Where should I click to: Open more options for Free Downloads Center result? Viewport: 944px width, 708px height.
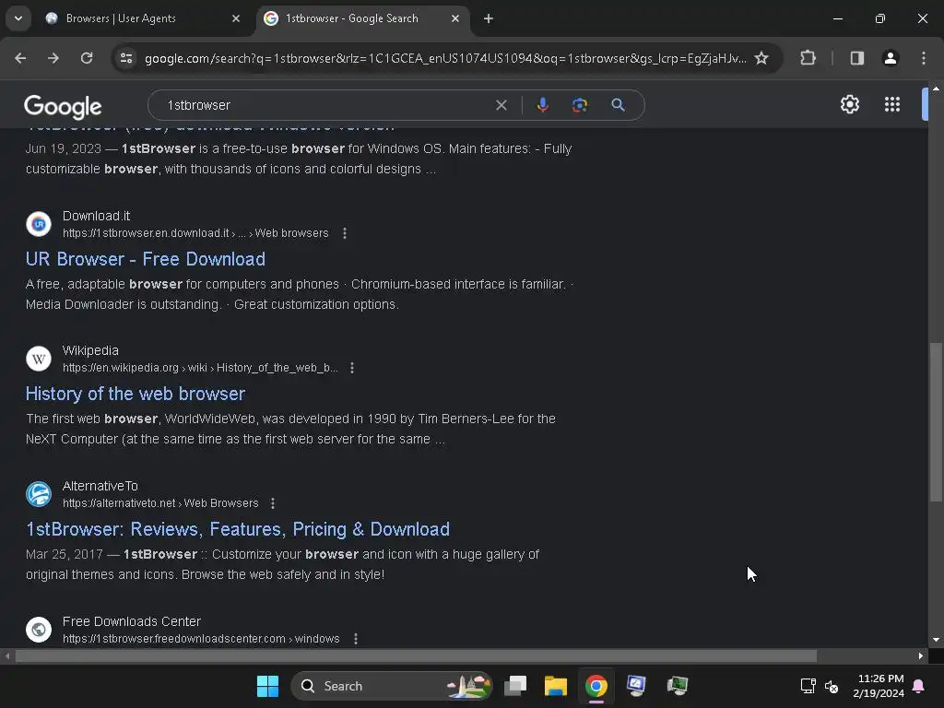[356, 639]
